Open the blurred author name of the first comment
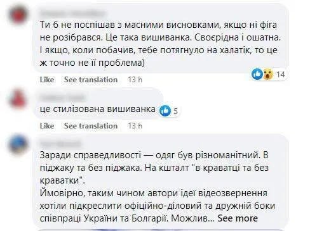This screenshot has height=231, width=310. (x=72, y=13)
